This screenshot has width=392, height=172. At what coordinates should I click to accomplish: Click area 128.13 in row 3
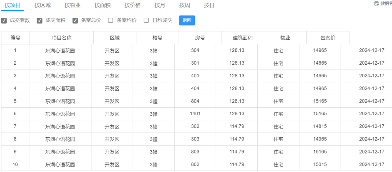coord(237,76)
